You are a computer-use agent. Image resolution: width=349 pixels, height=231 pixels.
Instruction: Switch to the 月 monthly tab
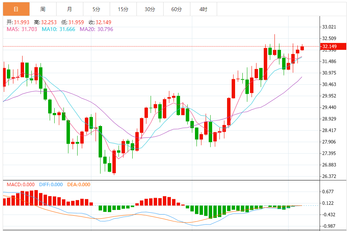point(70,9)
